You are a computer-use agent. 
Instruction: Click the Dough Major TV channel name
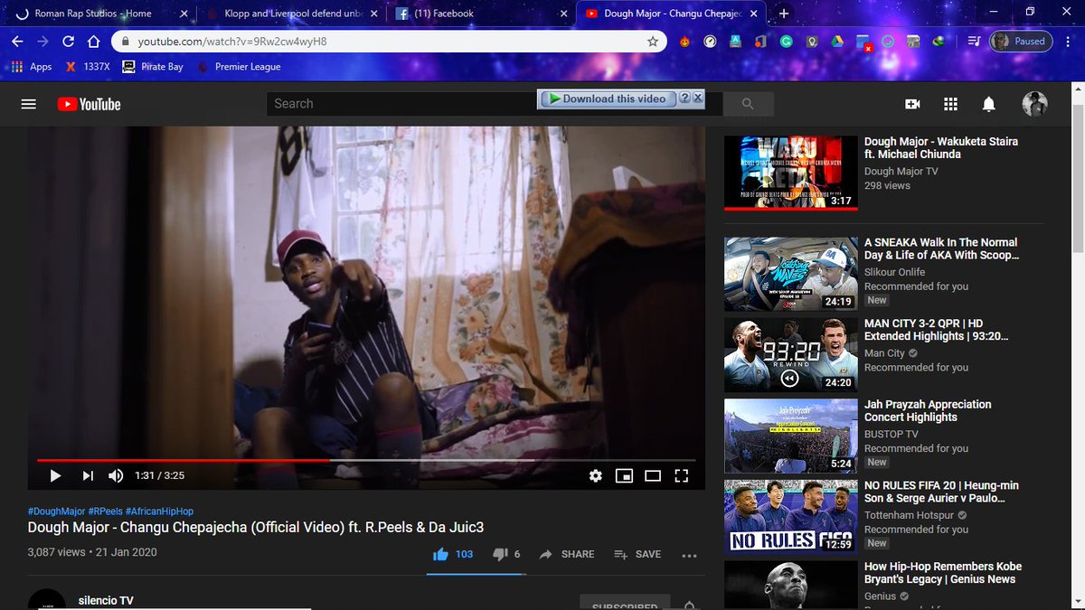coord(901,171)
